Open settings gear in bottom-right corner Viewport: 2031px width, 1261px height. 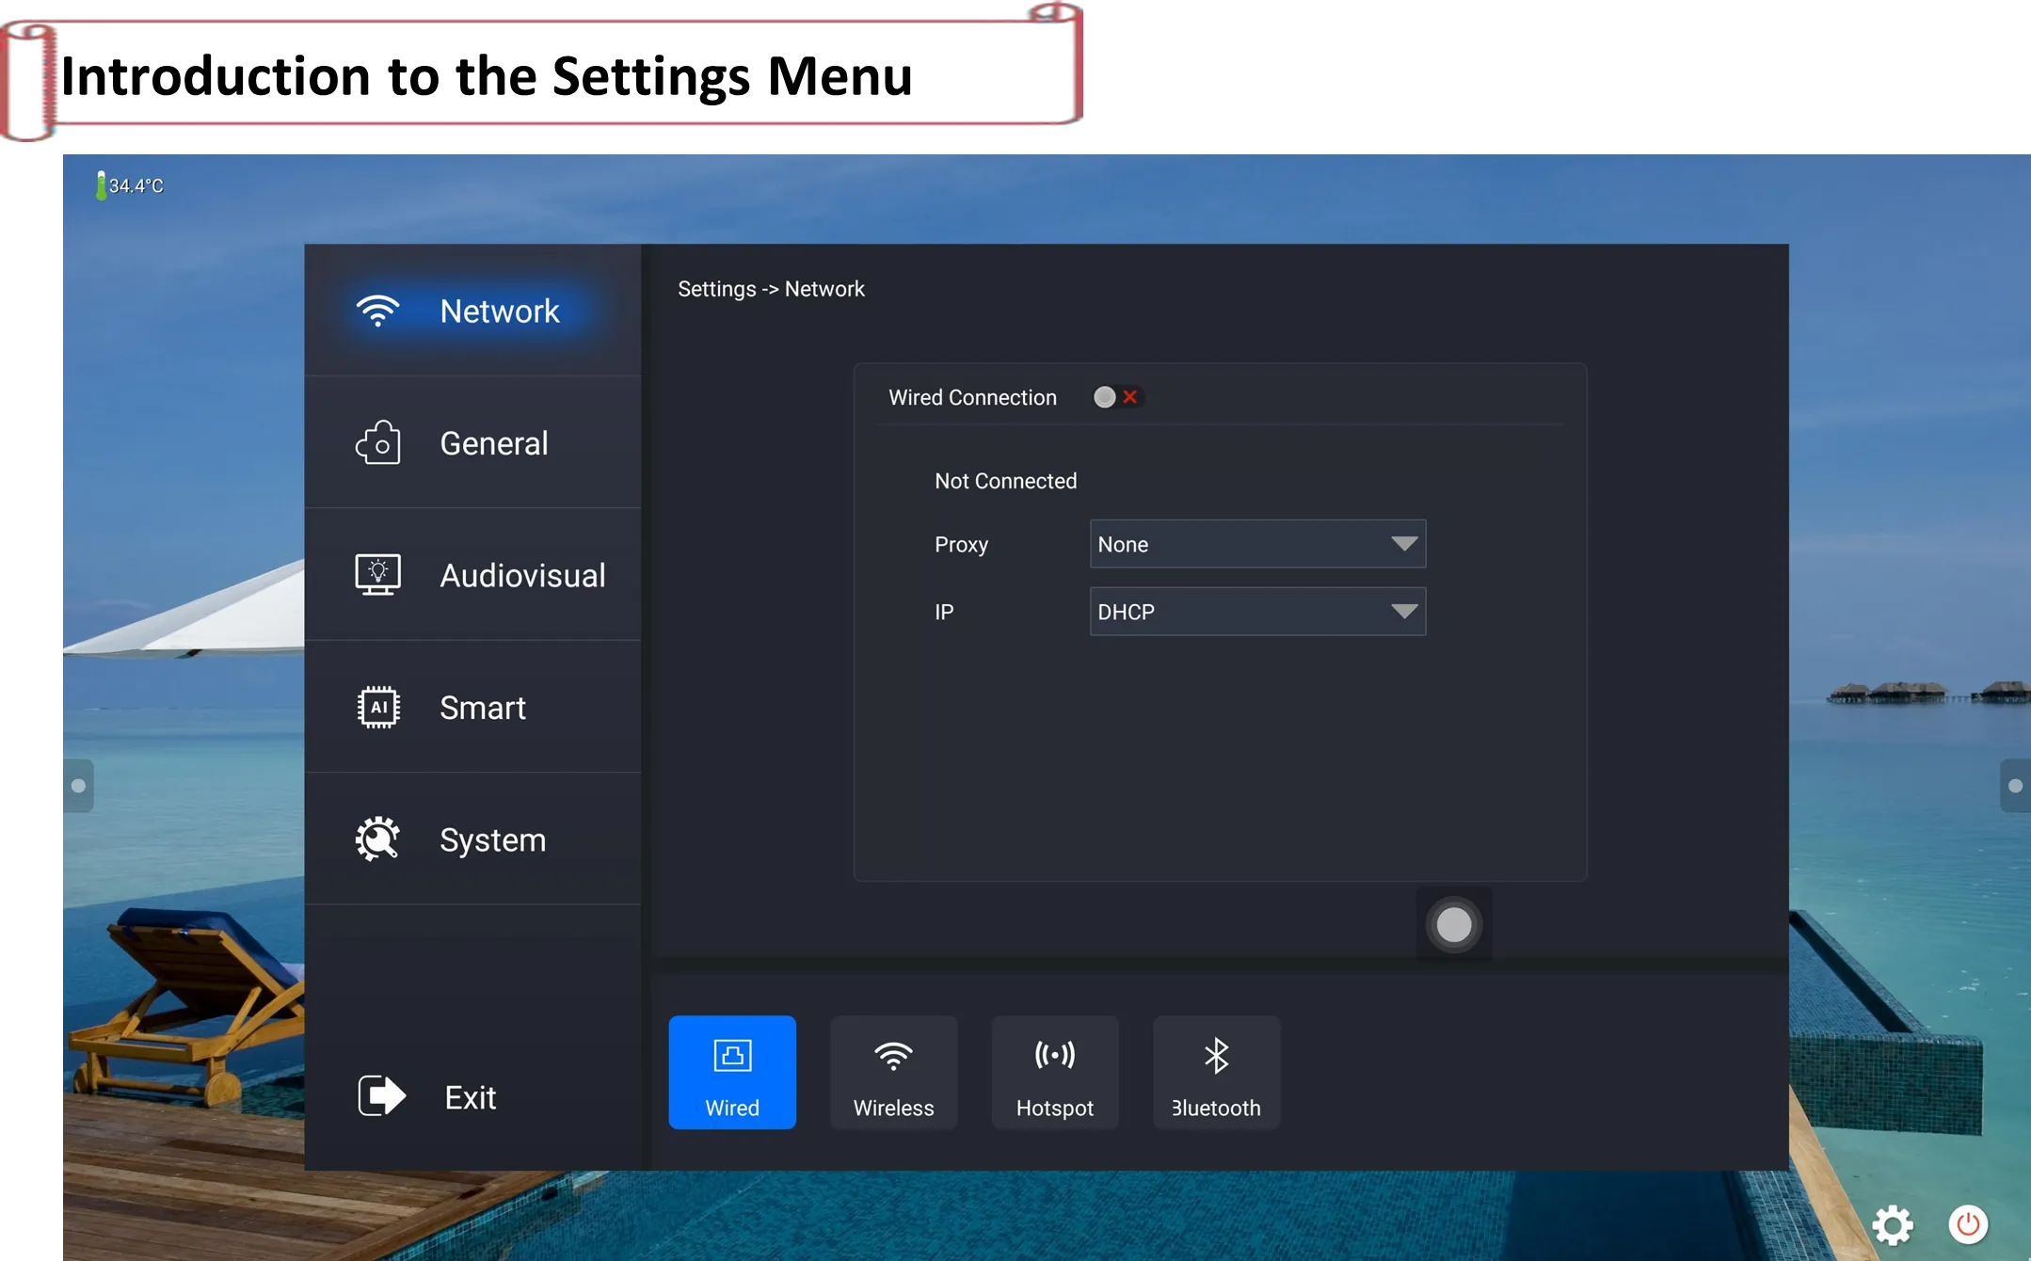tap(1892, 1224)
